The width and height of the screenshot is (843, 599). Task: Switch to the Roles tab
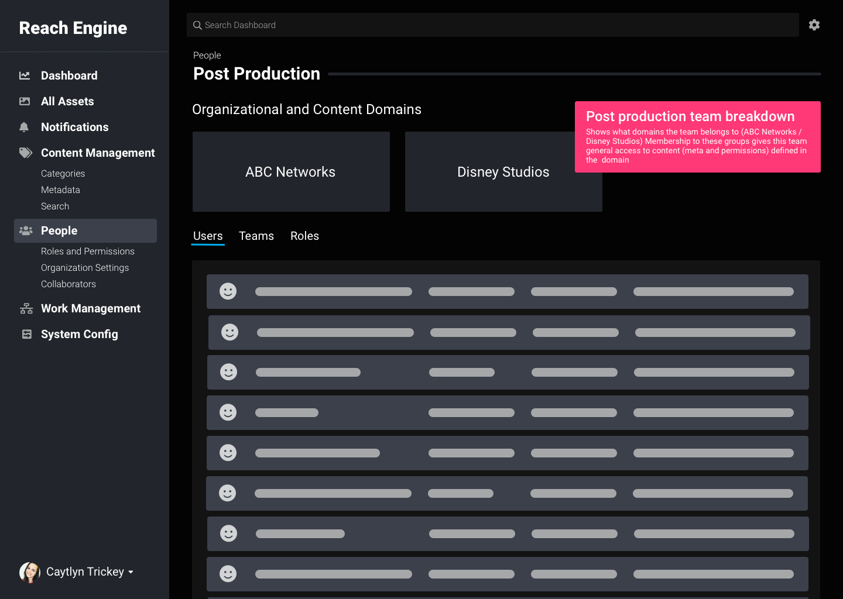coord(304,236)
